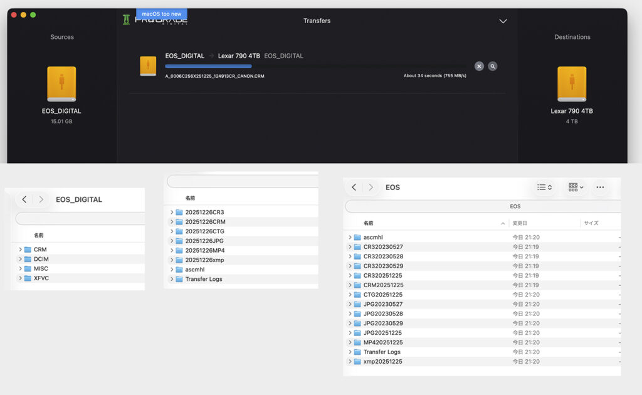Collapse the Transfers panel chevron
The height and width of the screenshot is (395, 642).
coord(503,21)
